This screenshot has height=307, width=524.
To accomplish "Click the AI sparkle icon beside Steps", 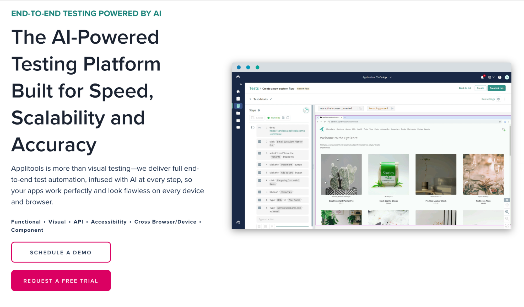I will pos(306,110).
